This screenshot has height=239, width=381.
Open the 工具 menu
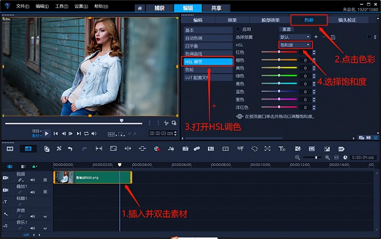point(62,6)
